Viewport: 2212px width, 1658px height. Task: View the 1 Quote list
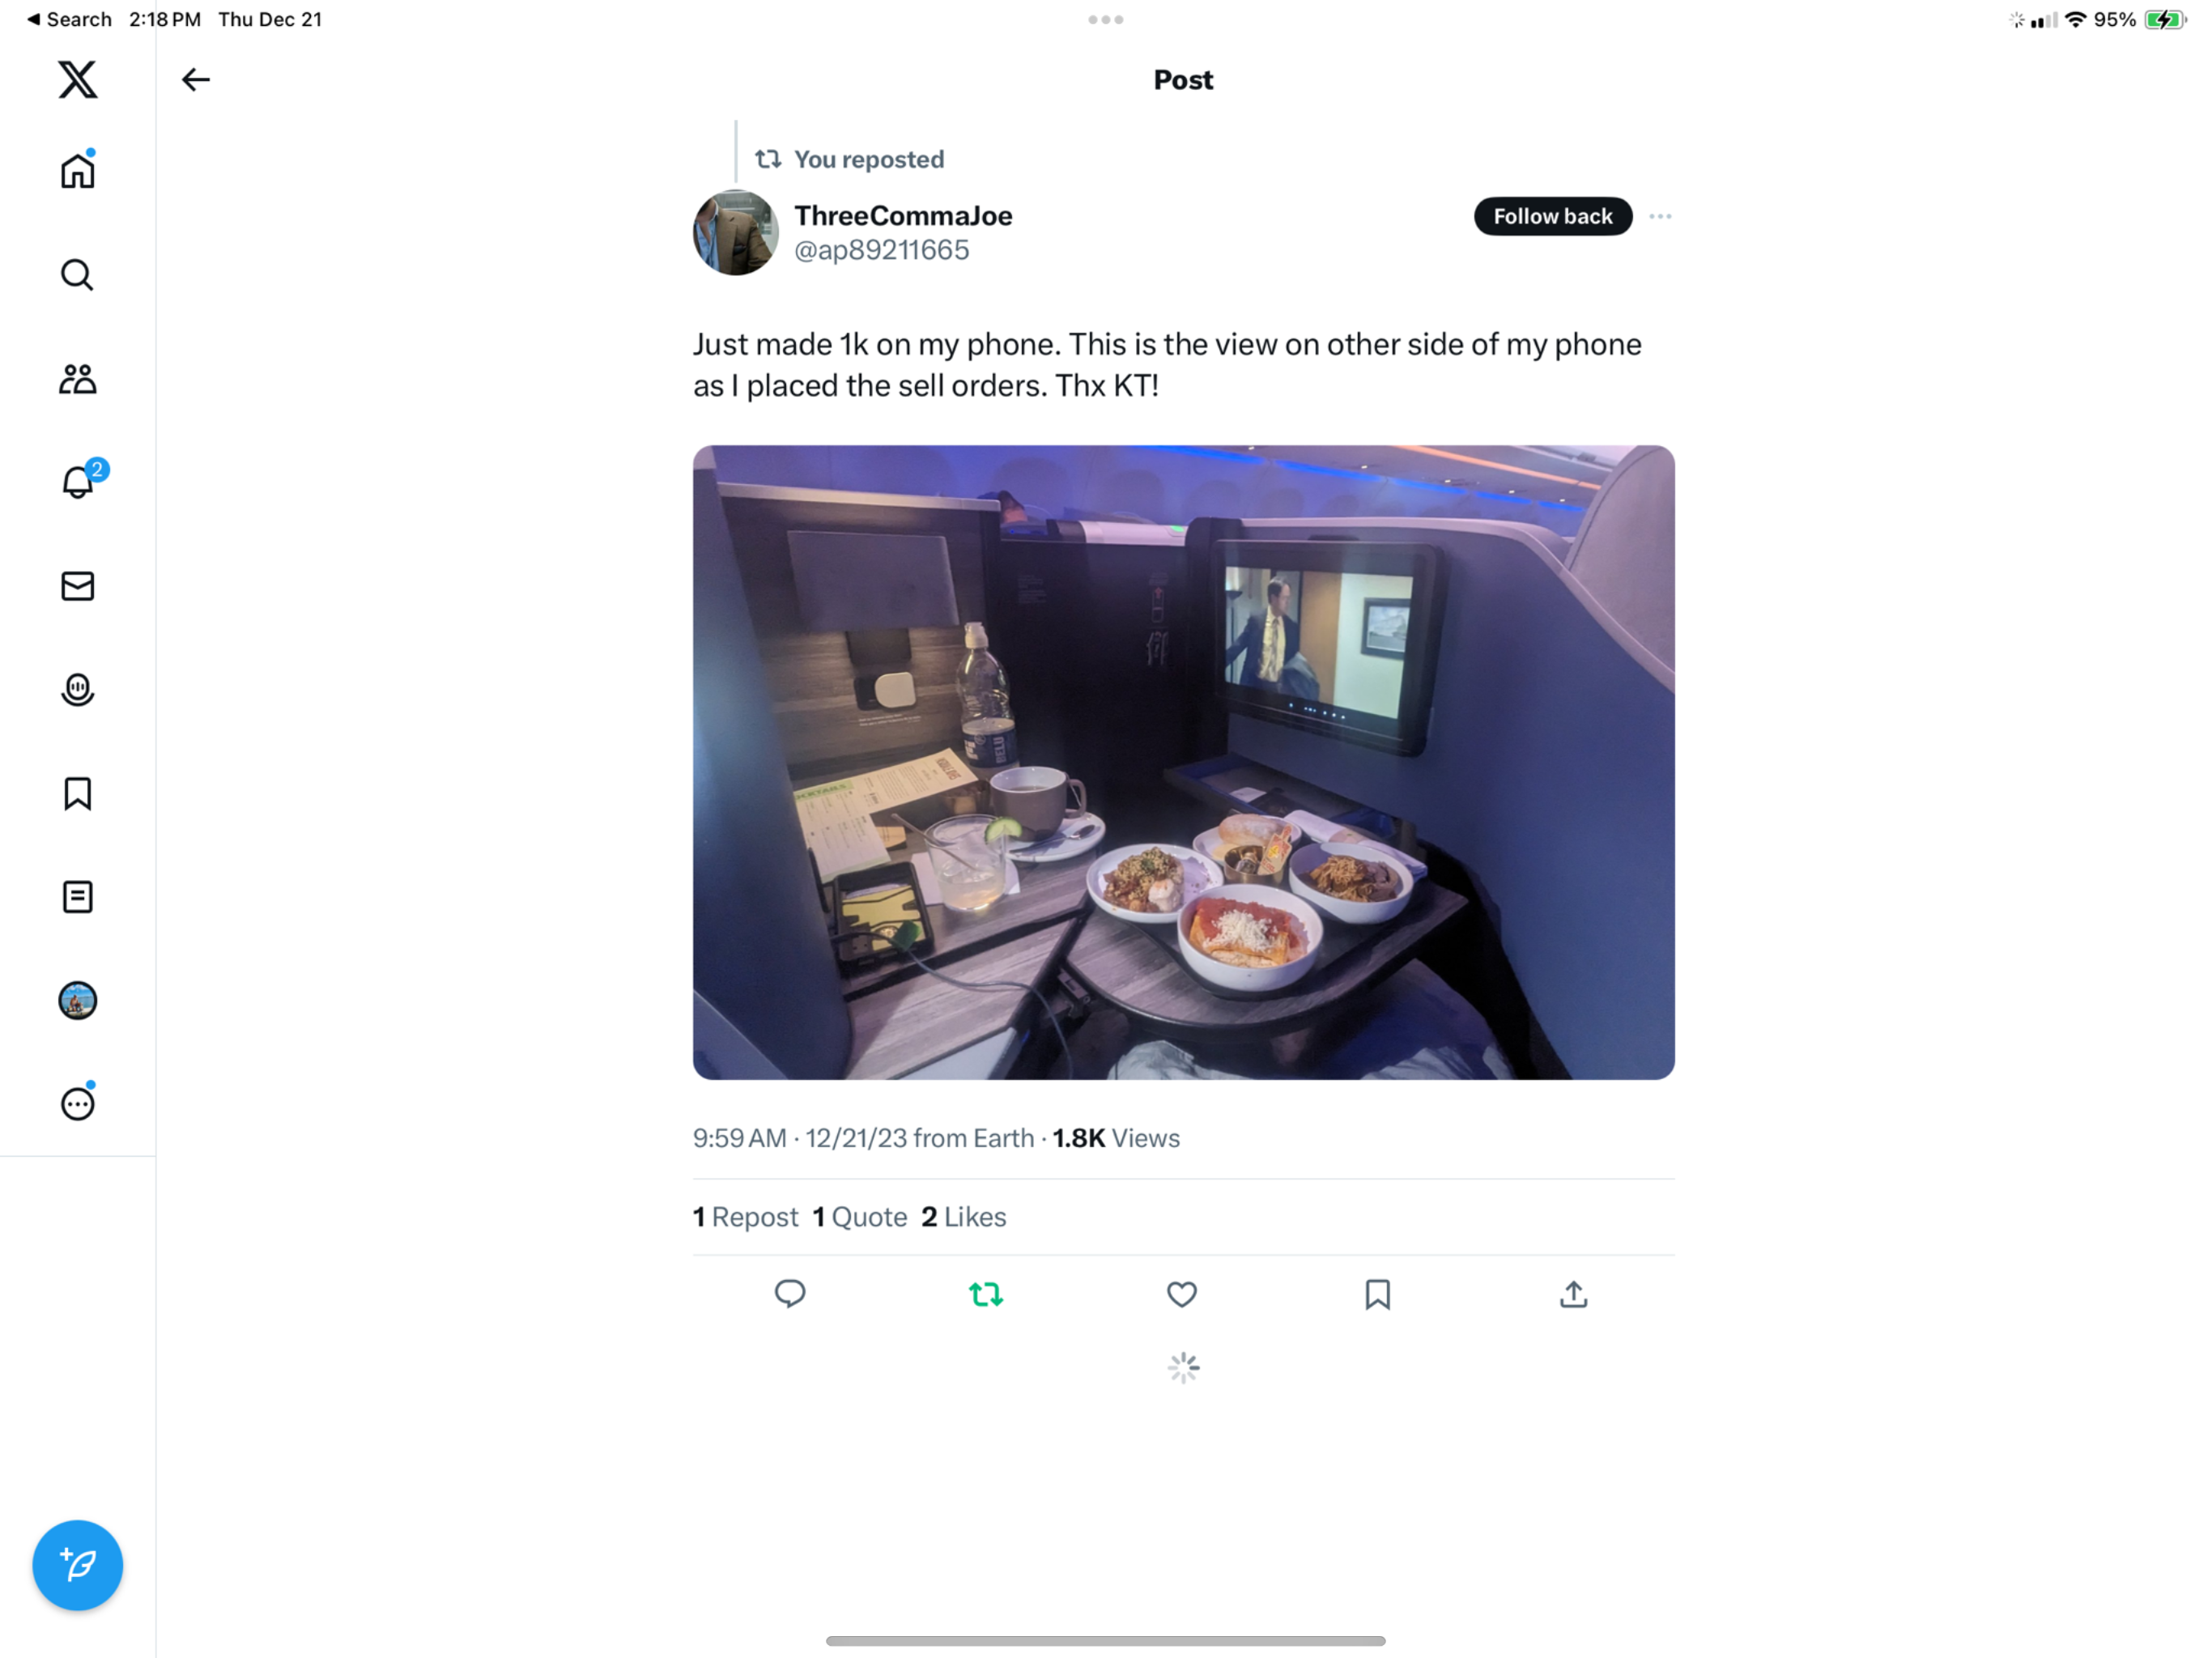point(860,1217)
